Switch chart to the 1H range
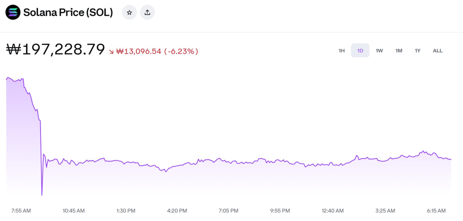Viewport: 463px width, 221px height. tap(341, 51)
